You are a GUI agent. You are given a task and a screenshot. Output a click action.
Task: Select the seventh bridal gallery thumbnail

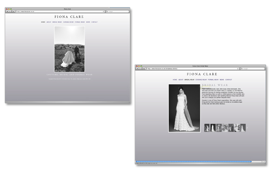[243, 128]
